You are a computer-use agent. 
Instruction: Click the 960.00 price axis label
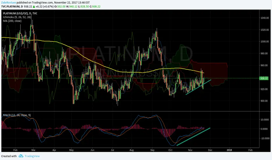pyautogui.click(x=265, y=65)
